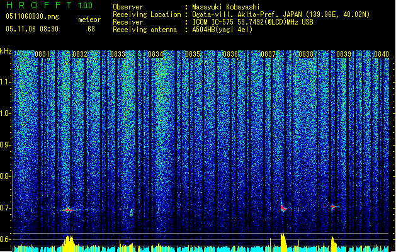Click the 0840 time marker
Screen dimensions: 396x252
click(382, 54)
